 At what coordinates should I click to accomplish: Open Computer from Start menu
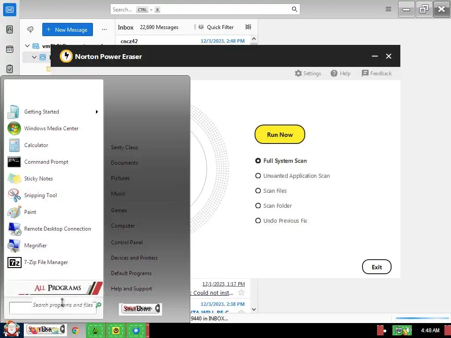(123, 226)
